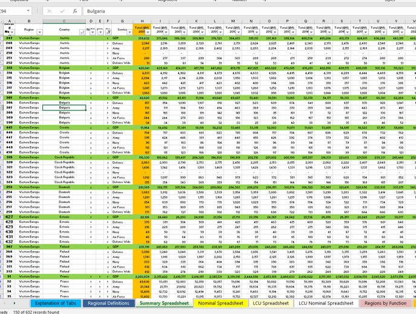Image resolution: width=416 pixels, height=314 pixels.
Task: Click record number 445 in Croatia GDP row
Action: pyautogui.click(x=9, y=127)
